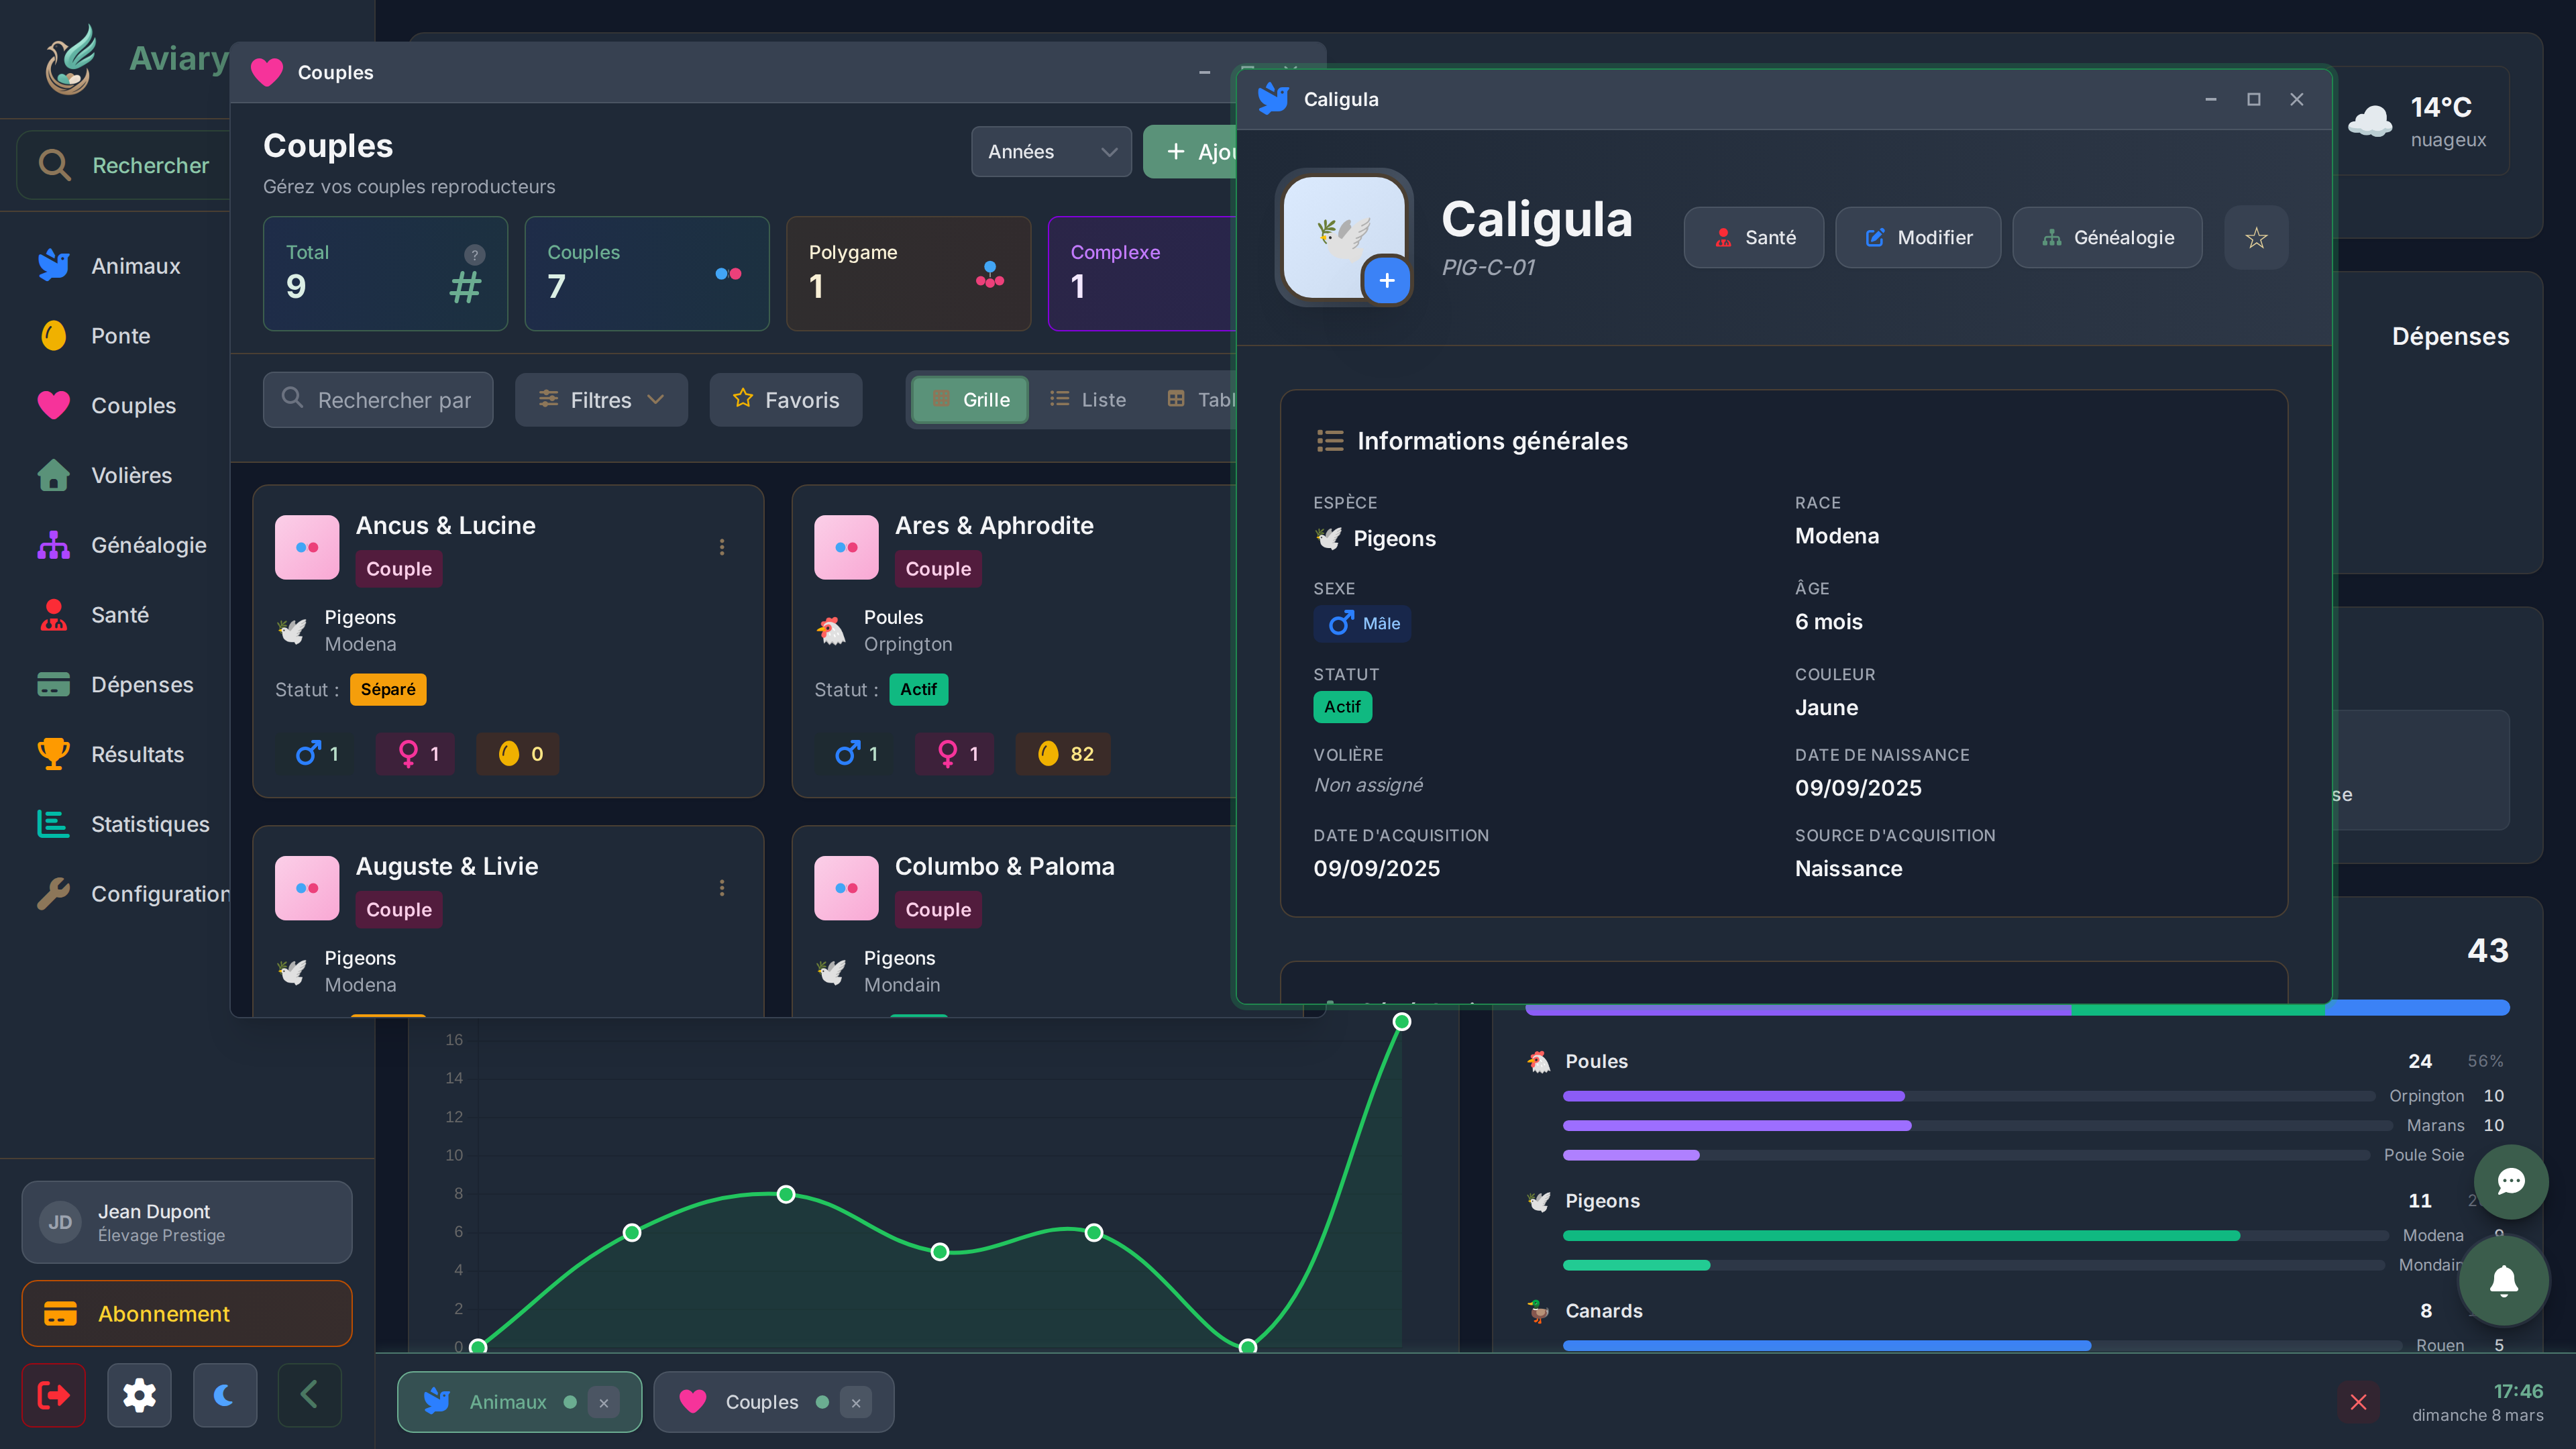Open notifications bell icon

coord(2503,1280)
